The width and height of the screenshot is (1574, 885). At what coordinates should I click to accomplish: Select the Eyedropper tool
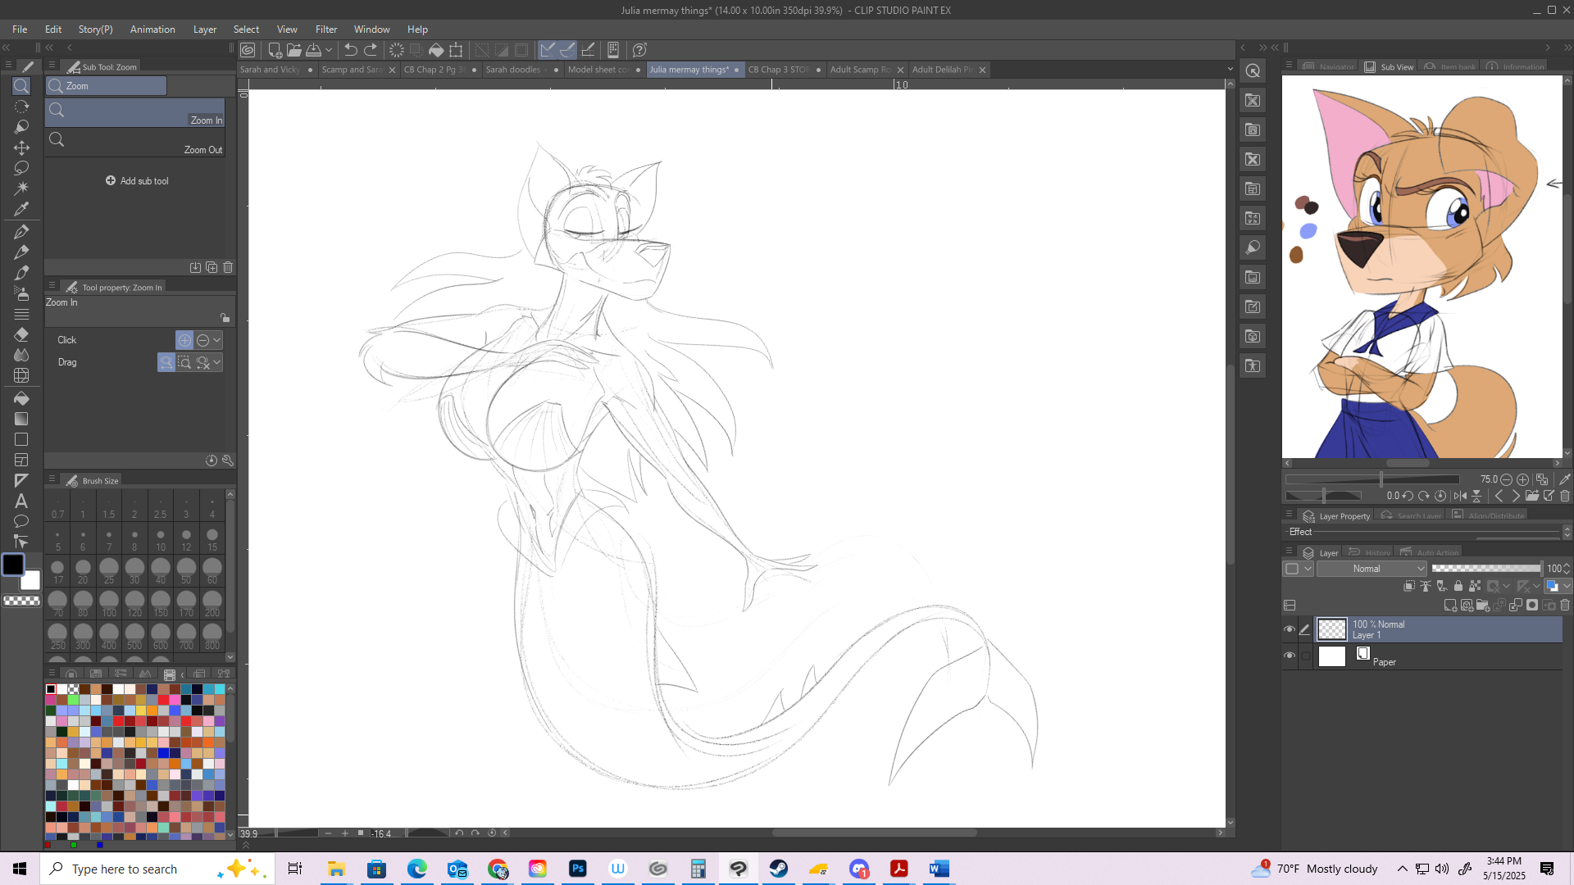[21, 209]
